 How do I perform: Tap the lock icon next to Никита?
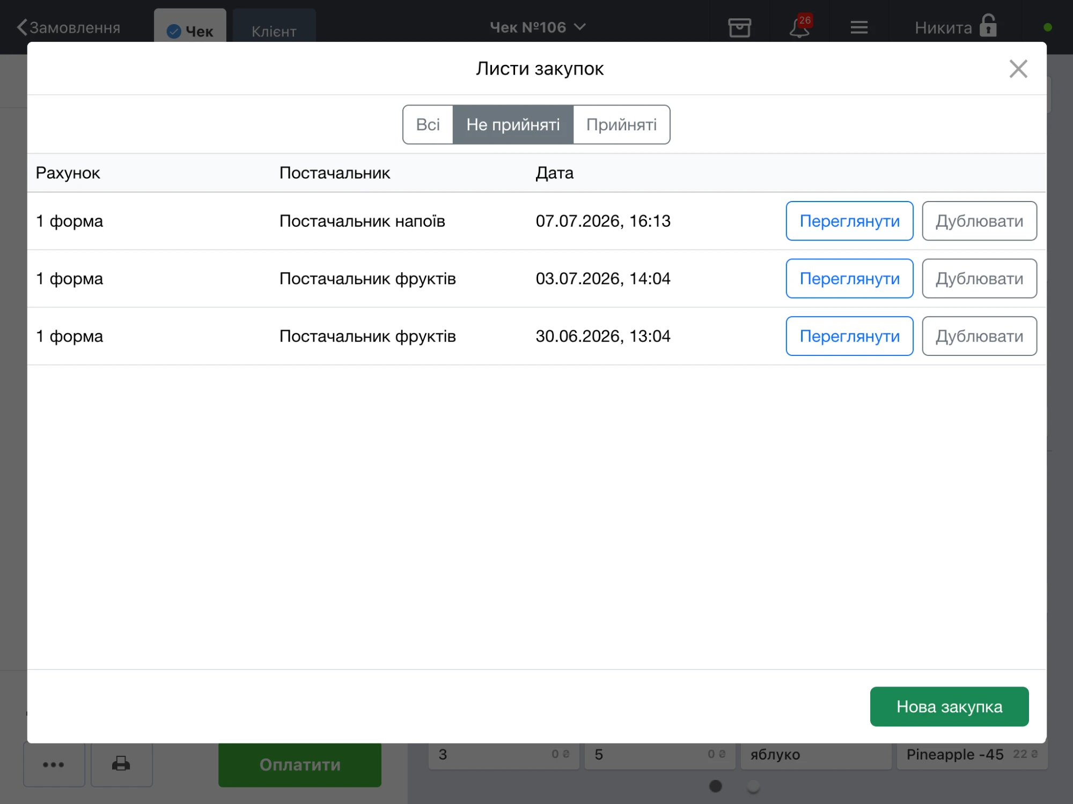pyautogui.click(x=988, y=26)
